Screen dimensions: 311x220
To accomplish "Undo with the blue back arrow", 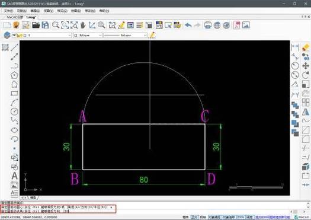I will (188, 25).
